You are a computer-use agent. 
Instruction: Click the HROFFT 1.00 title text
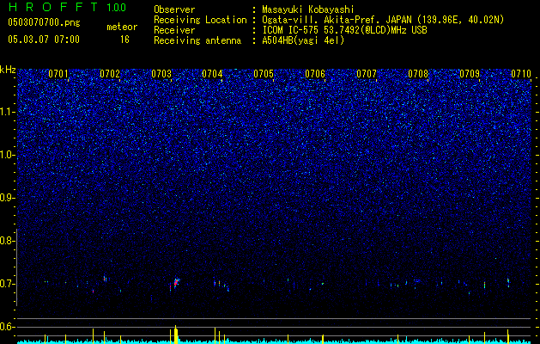click(x=67, y=7)
